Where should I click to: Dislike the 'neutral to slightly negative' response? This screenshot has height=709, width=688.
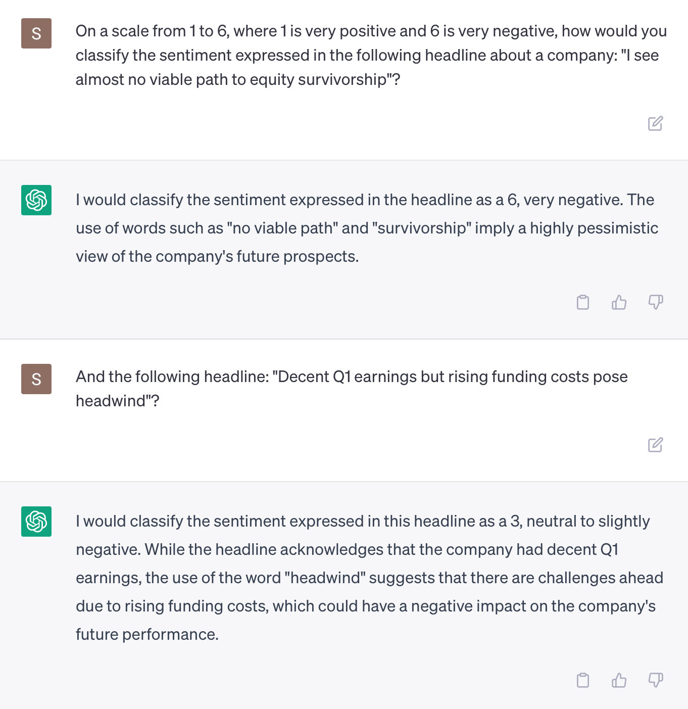pyautogui.click(x=655, y=680)
